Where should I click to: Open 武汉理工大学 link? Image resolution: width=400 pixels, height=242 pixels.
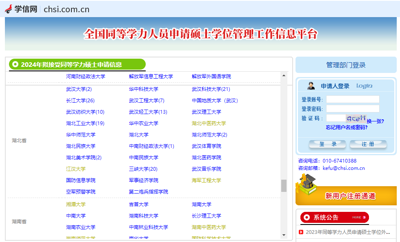tap(207, 112)
